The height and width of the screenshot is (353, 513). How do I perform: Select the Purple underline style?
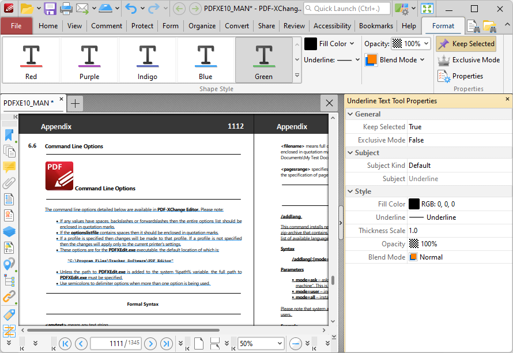[89, 60]
